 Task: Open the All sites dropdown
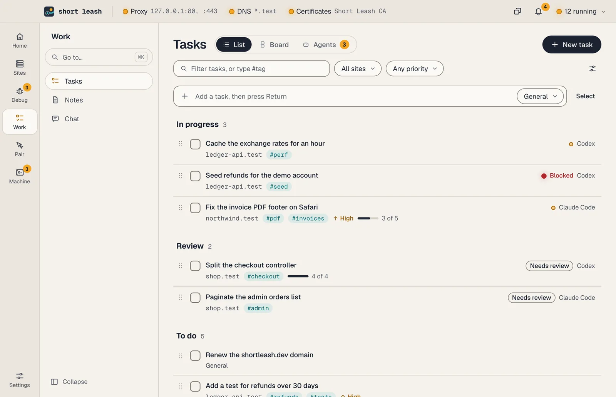358,69
